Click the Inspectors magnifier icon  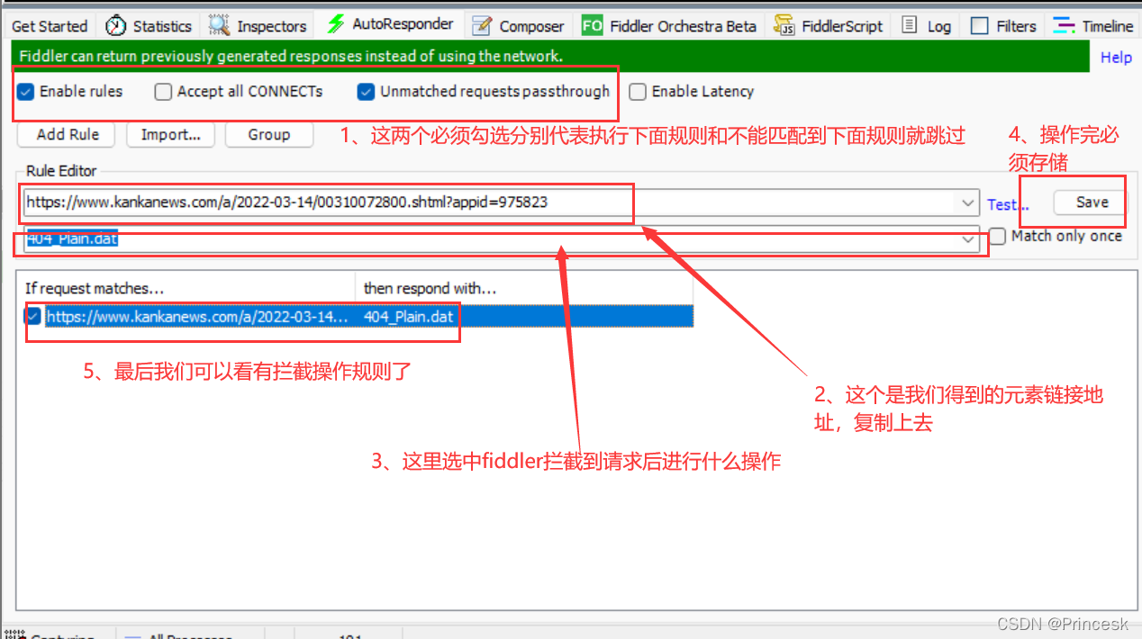point(219,25)
